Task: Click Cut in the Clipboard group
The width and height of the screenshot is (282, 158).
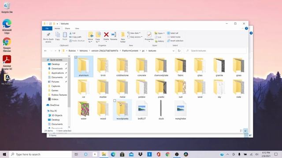Action: point(72,33)
